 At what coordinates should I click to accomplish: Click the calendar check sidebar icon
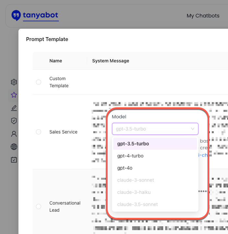(x=14, y=160)
